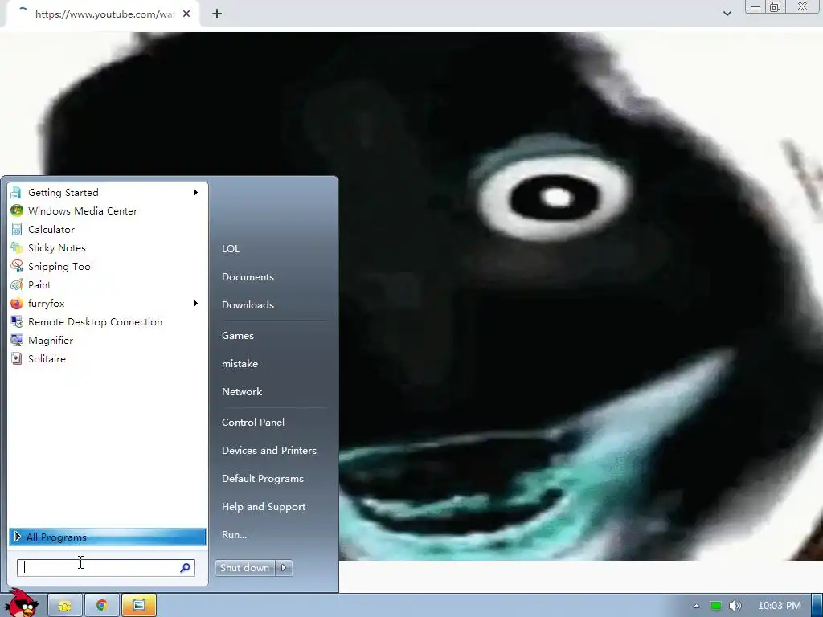Open the yellow folder taskbar icon
Screen dimensions: 823x617
pos(65,606)
